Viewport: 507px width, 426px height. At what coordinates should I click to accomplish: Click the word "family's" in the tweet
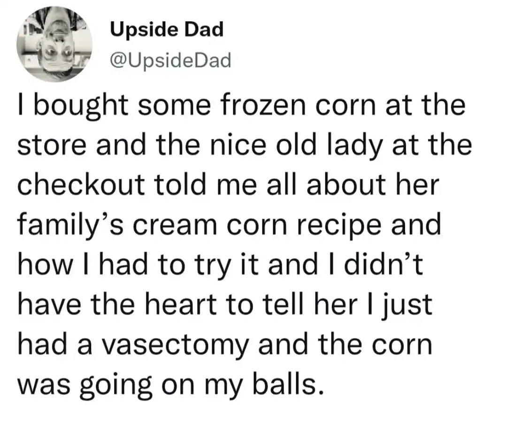pos(70,225)
